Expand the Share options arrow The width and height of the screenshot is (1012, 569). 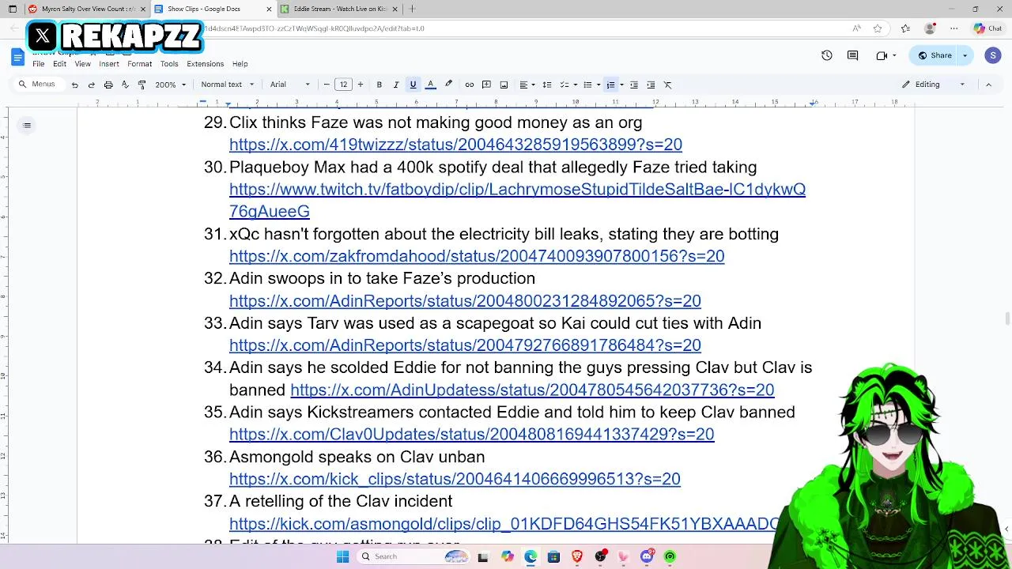[965, 55]
